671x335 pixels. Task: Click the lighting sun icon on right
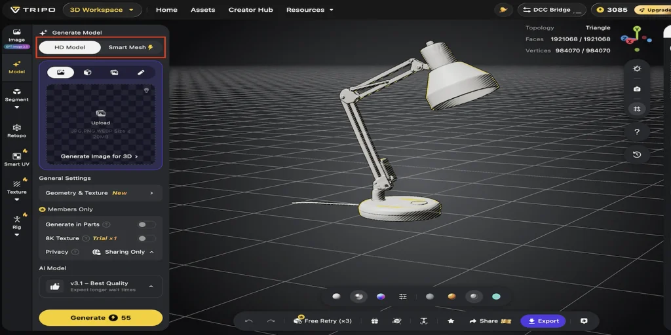click(637, 69)
